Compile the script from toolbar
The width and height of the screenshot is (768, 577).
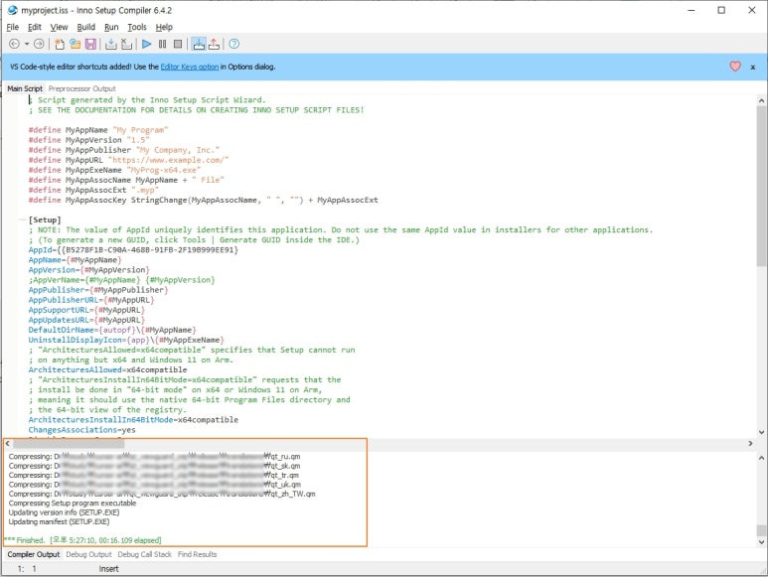(111, 44)
